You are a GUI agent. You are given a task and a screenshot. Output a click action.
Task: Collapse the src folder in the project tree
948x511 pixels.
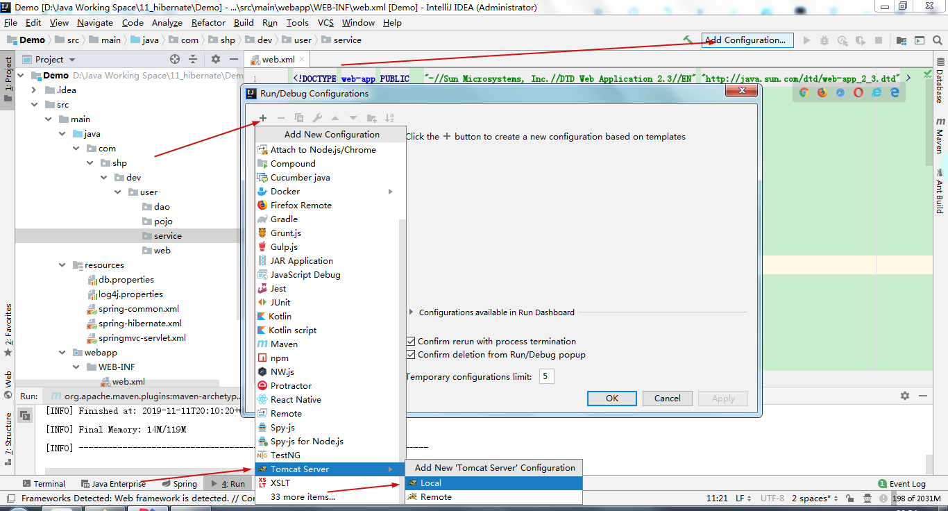[x=34, y=105]
